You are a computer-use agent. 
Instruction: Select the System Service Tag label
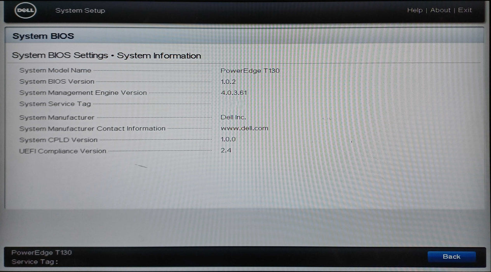(x=55, y=104)
